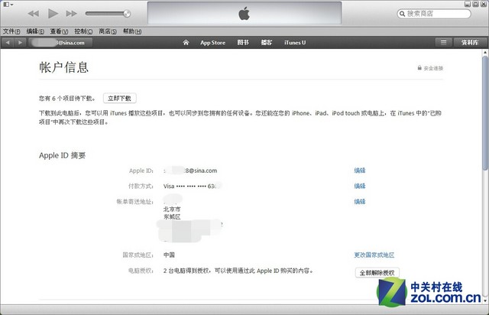Open the 编辑 menu in the menu bar
Screen dimensions: 489x315
pos(35,31)
